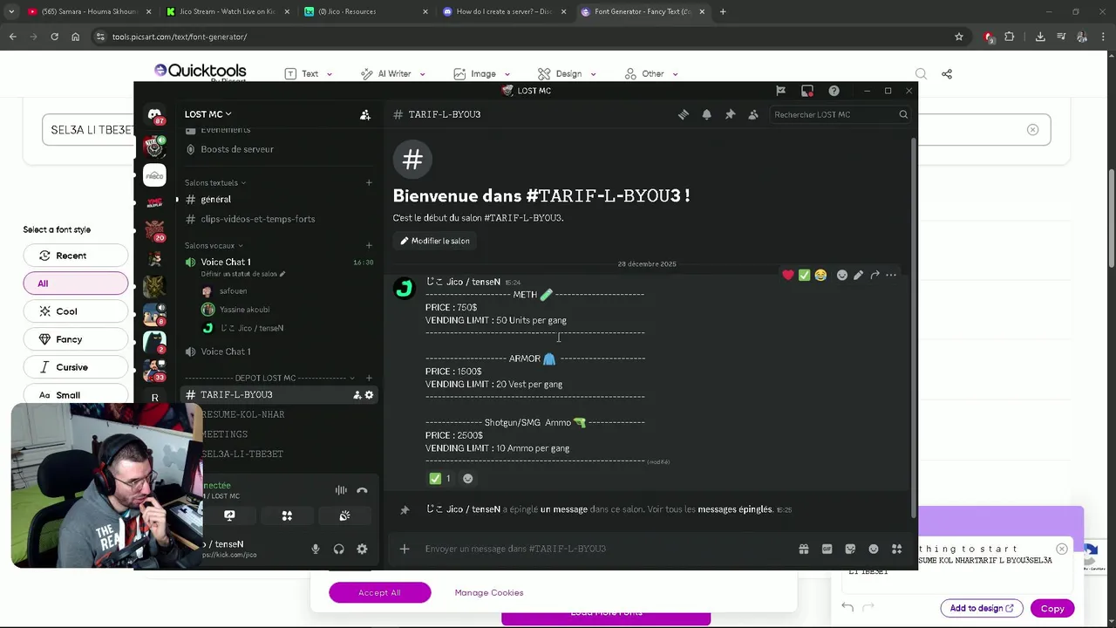Screen dimensions: 1116x628
Task: Select the Fancy font style filter
Action: click(76, 339)
